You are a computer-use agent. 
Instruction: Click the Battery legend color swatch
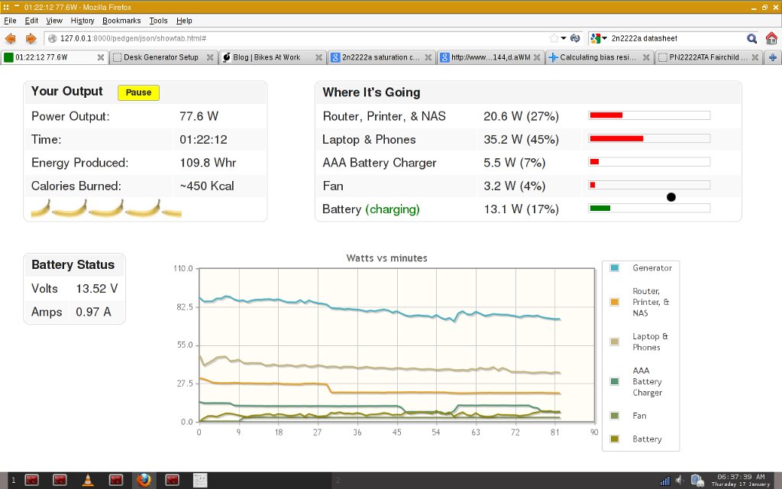coord(615,439)
